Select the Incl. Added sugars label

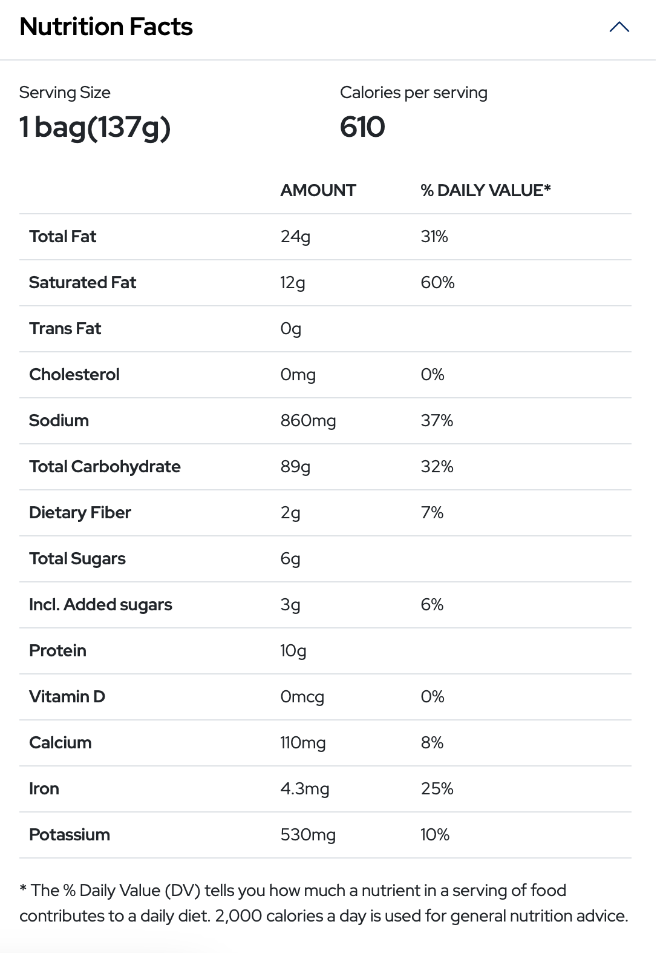point(100,605)
